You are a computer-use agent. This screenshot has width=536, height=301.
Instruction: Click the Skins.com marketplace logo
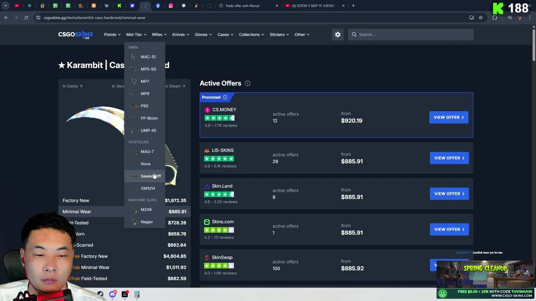207,222
